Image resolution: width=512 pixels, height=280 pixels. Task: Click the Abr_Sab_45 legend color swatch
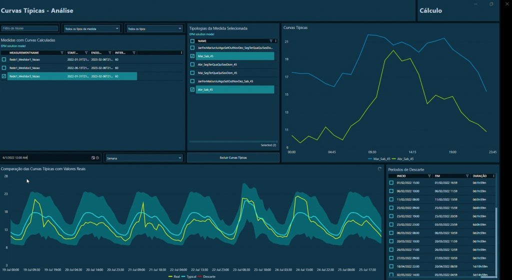[394, 158]
